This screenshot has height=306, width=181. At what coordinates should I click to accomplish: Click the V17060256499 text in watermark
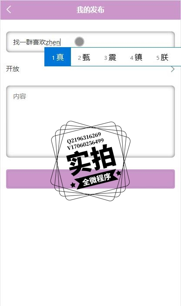(85, 144)
